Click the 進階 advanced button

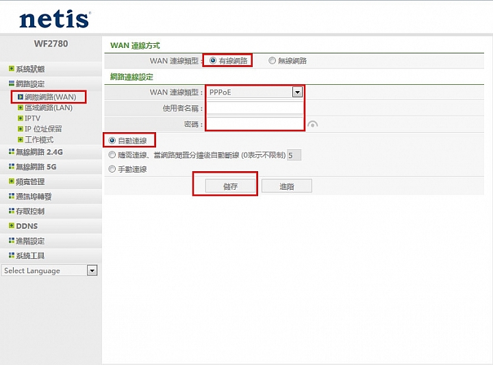coord(287,186)
